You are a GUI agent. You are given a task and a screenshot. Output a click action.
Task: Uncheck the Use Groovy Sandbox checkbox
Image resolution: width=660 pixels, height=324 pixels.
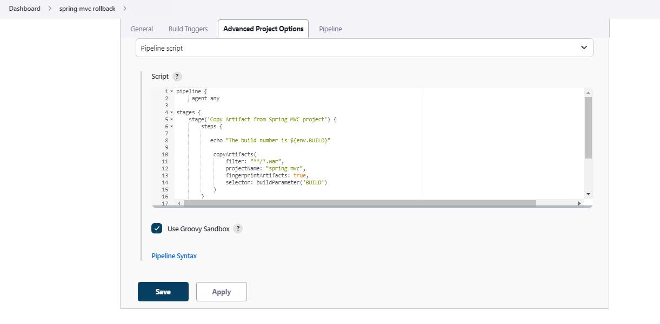click(x=157, y=229)
